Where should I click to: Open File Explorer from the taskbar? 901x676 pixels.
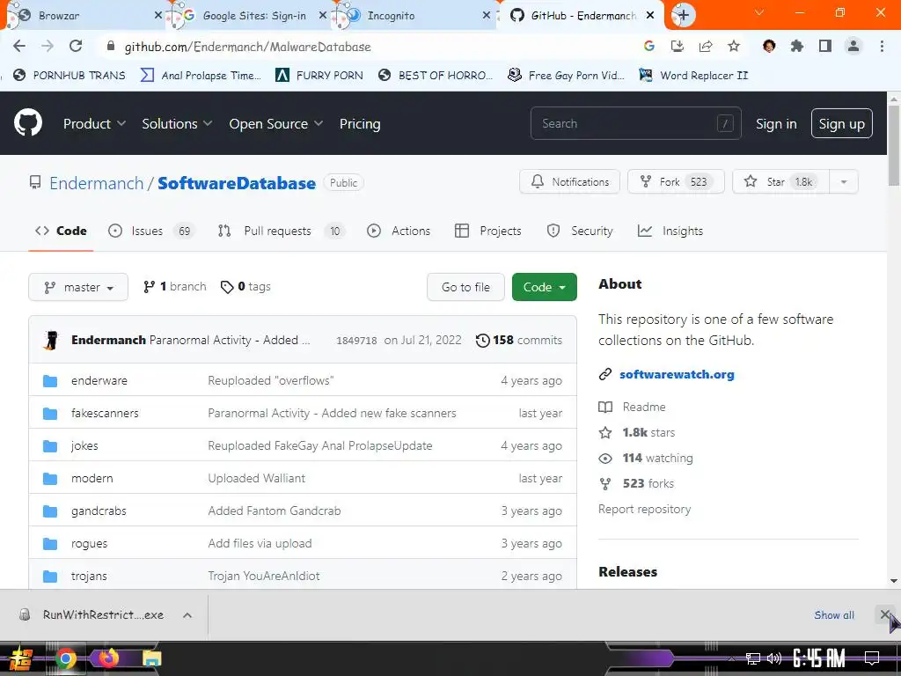coord(151,658)
